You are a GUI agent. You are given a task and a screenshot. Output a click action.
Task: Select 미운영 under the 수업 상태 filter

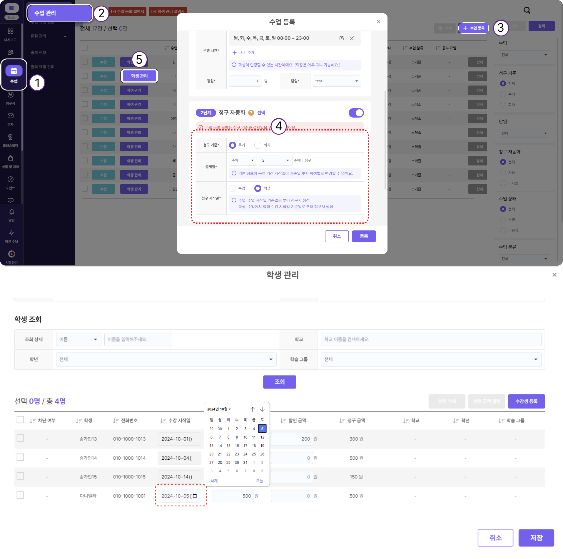pyautogui.click(x=503, y=230)
